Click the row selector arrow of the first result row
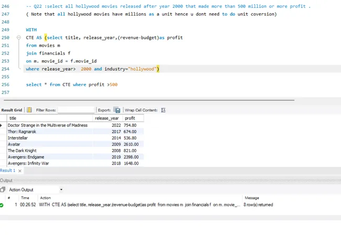The height and width of the screenshot is (247, 341). (1, 125)
